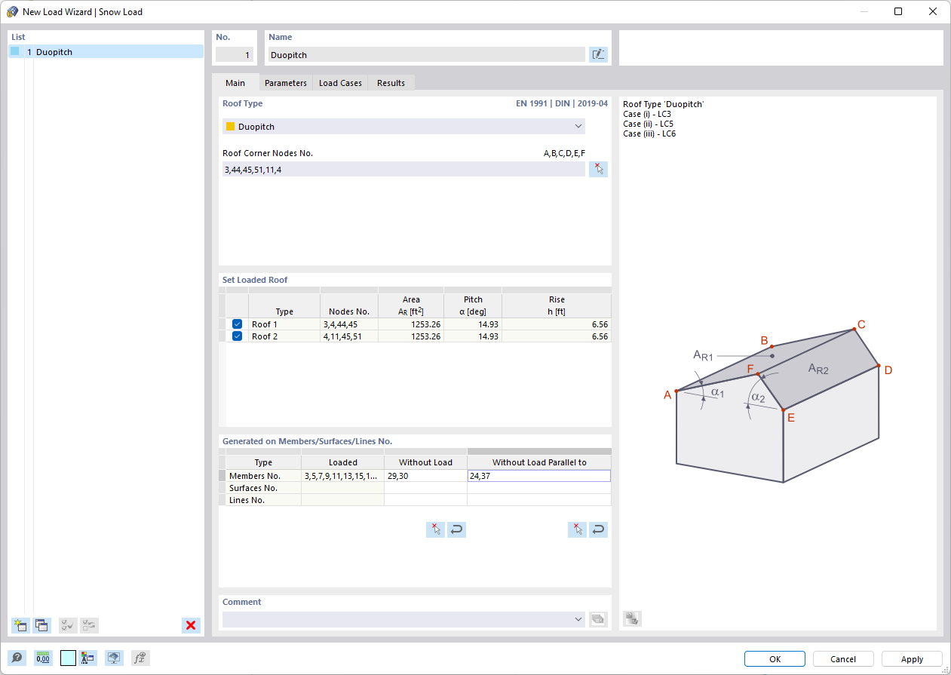Click the Without Load Parallel to cell 24,37
Image resolution: width=951 pixels, height=675 pixels.
point(538,475)
